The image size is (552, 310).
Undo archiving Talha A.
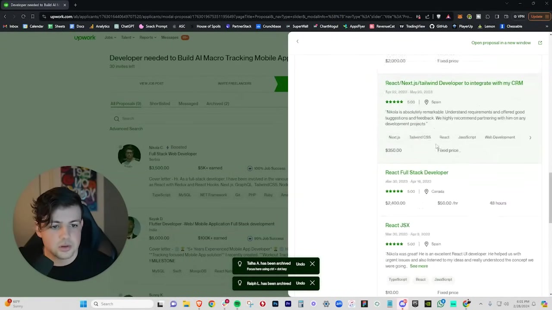[x=300, y=264]
